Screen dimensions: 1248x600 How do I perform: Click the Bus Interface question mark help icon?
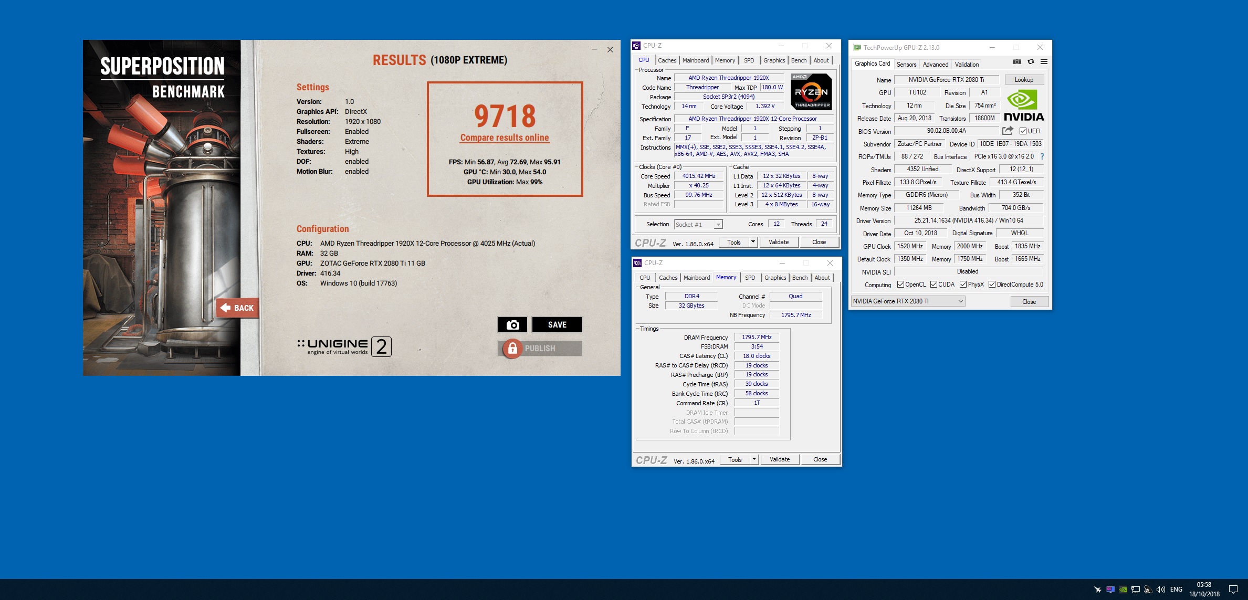pyautogui.click(x=1042, y=156)
